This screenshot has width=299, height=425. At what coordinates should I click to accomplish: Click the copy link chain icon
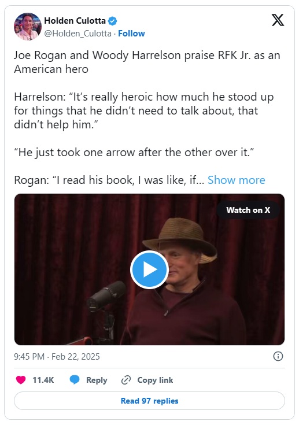126,380
